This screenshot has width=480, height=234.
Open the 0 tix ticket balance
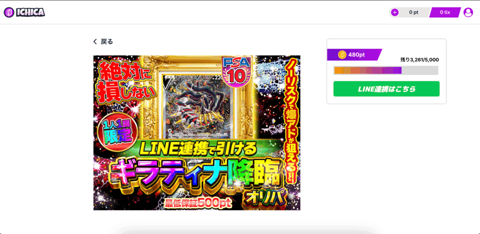445,13
